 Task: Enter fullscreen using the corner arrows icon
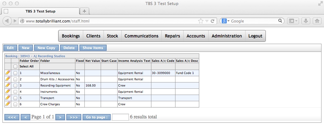320,3
